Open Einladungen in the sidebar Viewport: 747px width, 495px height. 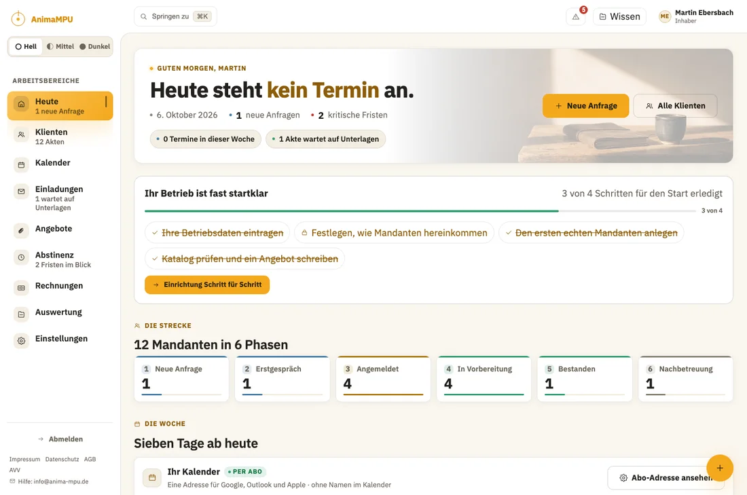coord(60,198)
